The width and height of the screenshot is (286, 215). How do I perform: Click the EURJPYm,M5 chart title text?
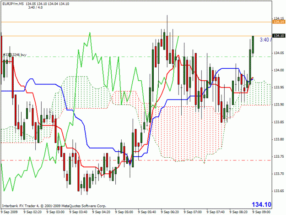point(13,4)
